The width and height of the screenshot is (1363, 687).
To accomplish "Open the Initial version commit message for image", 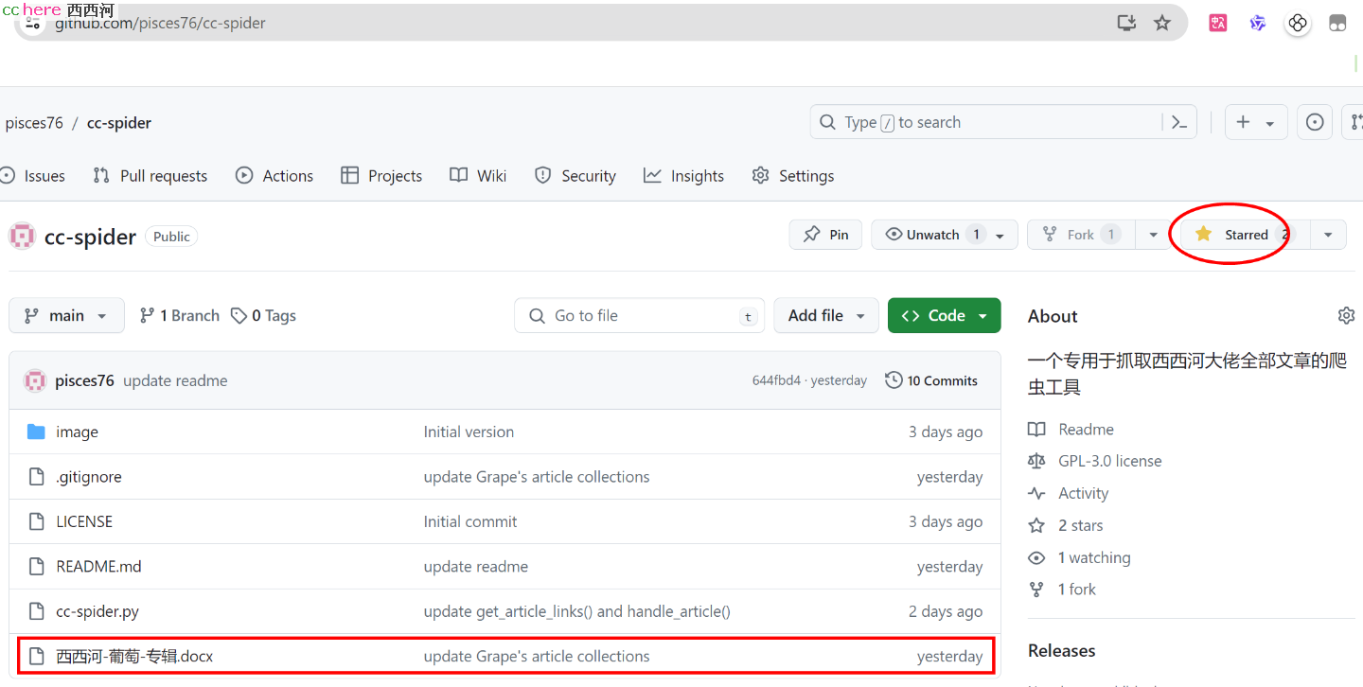I will (x=469, y=432).
